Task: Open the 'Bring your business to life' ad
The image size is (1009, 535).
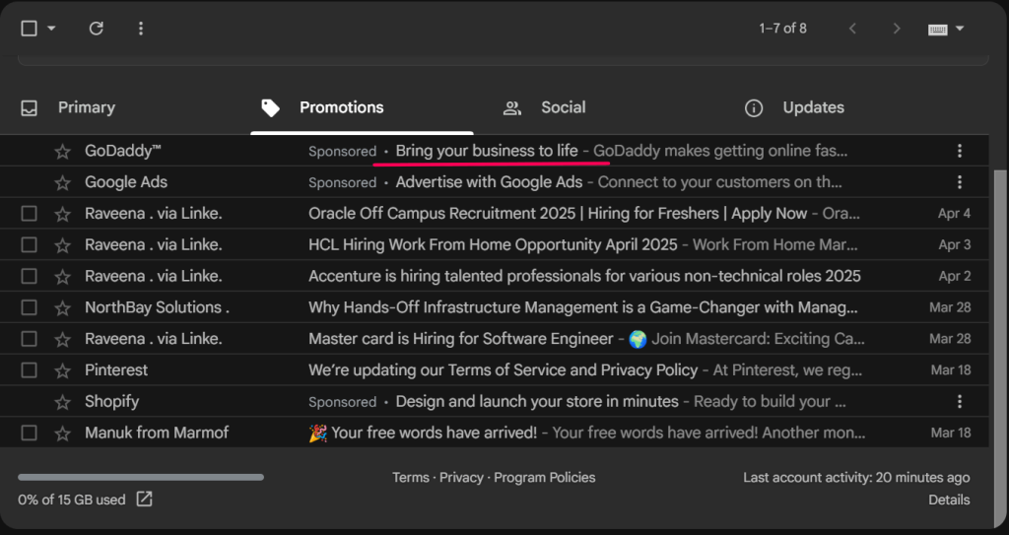Action: click(x=487, y=151)
